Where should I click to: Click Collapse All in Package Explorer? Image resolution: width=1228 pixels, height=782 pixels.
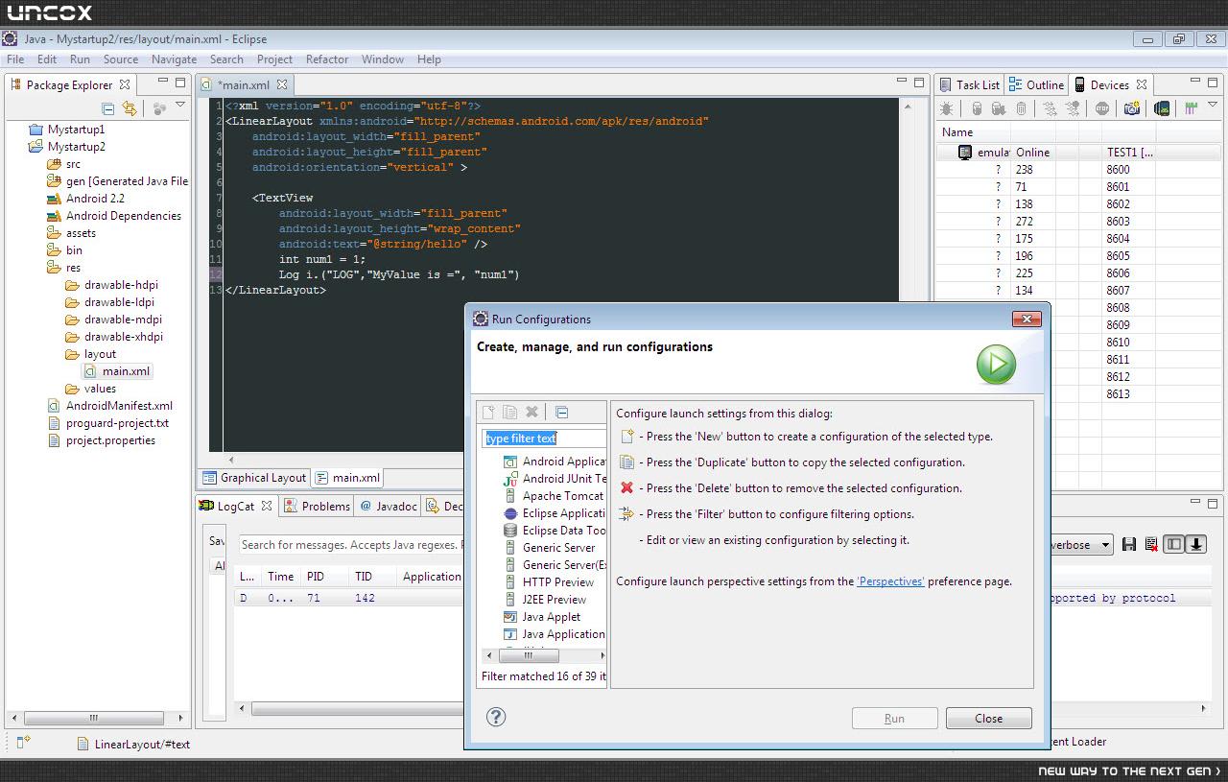click(x=108, y=108)
